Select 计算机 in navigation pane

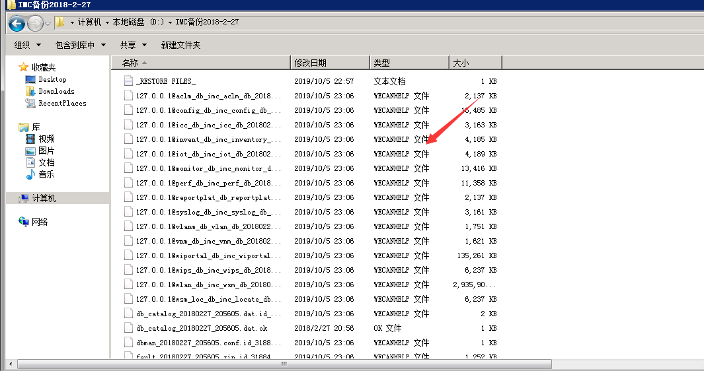pyautogui.click(x=44, y=198)
